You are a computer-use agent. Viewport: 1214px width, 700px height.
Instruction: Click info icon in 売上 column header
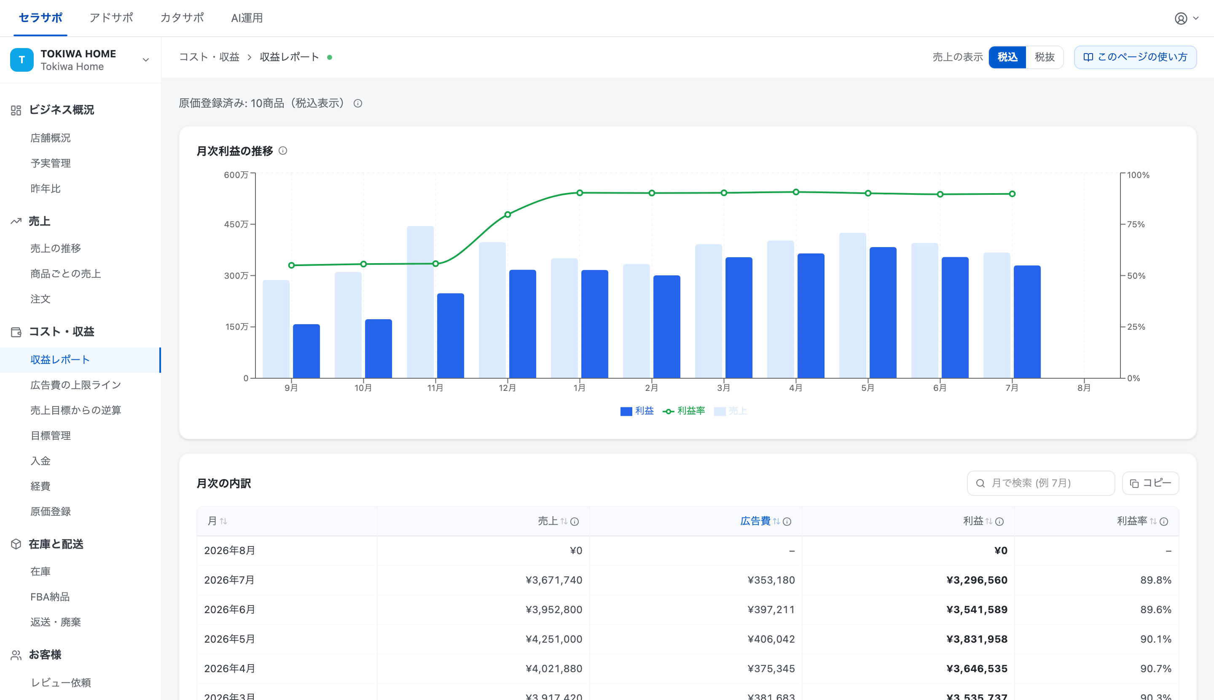[574, 522]
